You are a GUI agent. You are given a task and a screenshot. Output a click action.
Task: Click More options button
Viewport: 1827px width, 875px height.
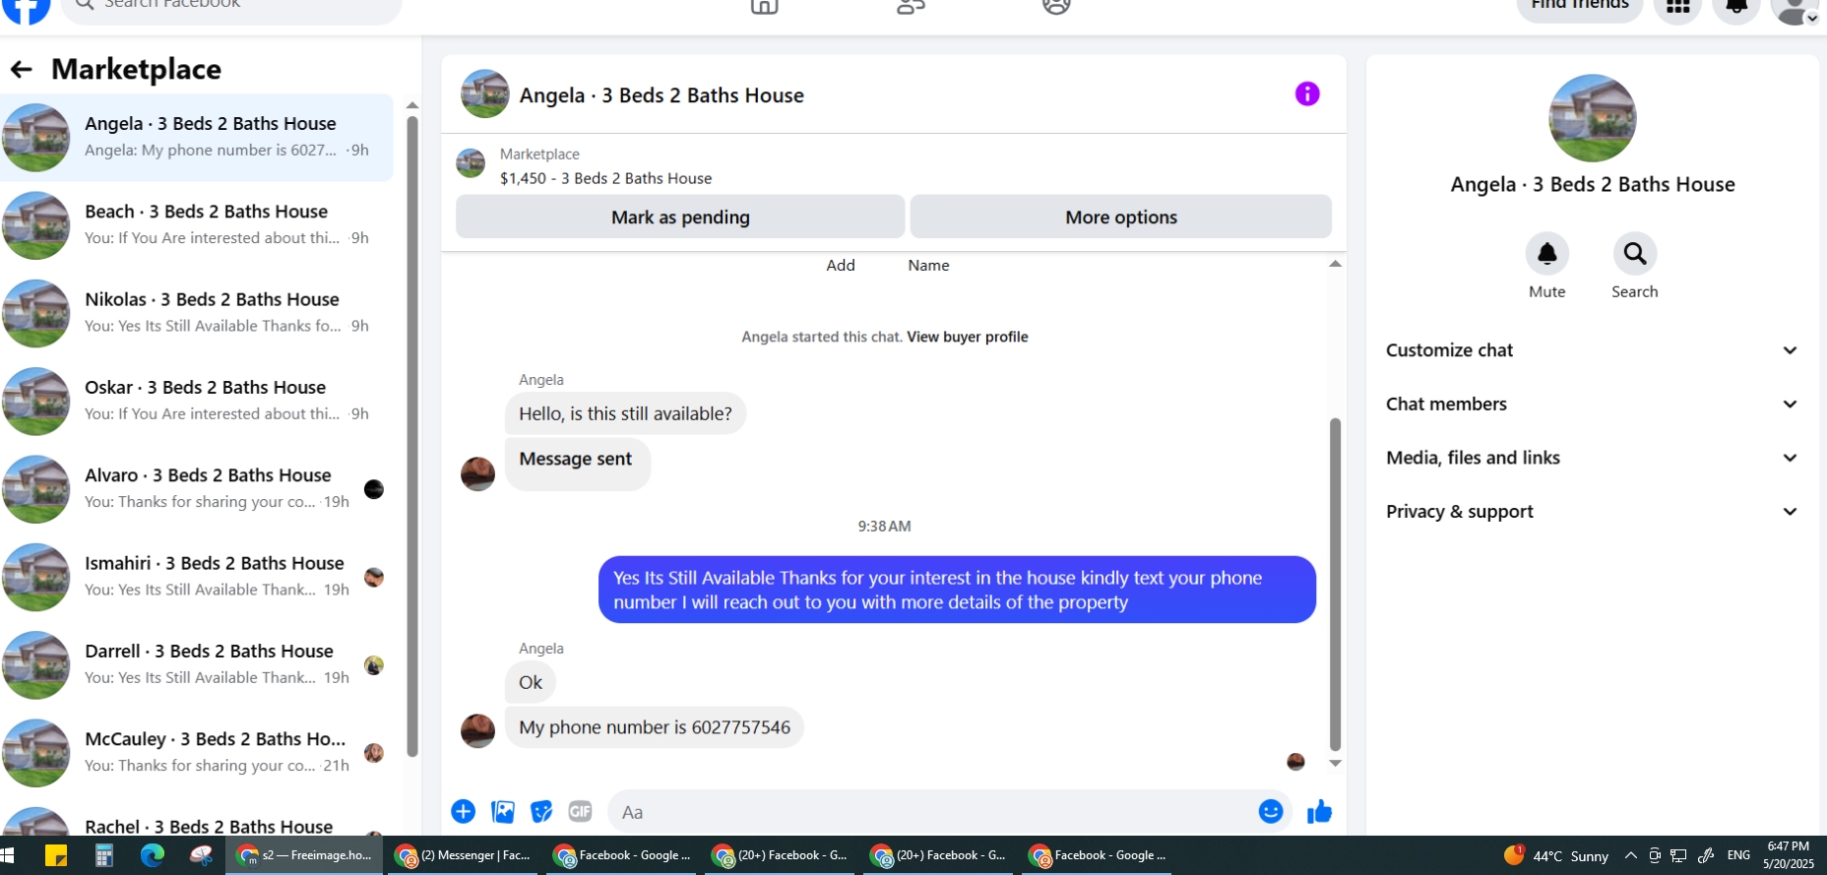[1121, 217]
